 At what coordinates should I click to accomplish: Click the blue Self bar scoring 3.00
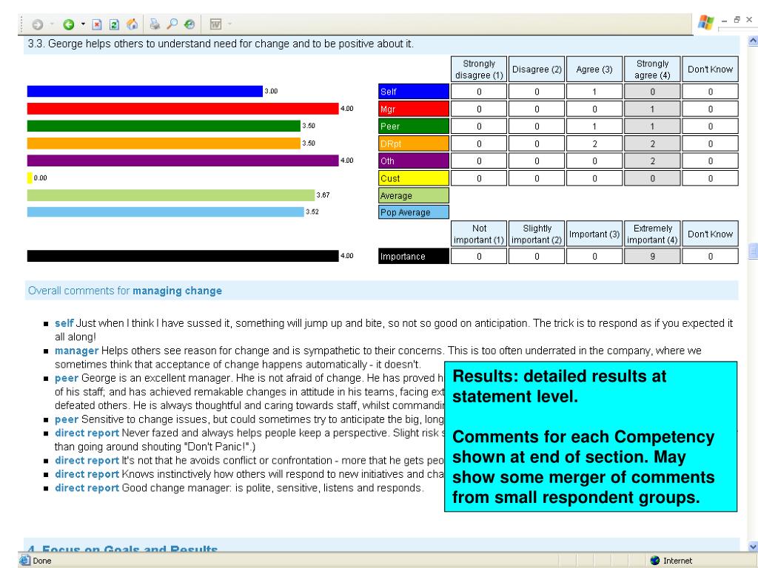(145, 91)
